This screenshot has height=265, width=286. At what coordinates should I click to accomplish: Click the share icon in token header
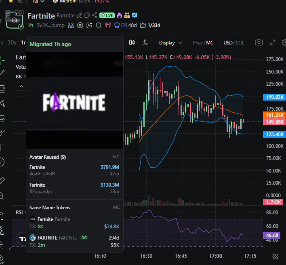point(95,15)
